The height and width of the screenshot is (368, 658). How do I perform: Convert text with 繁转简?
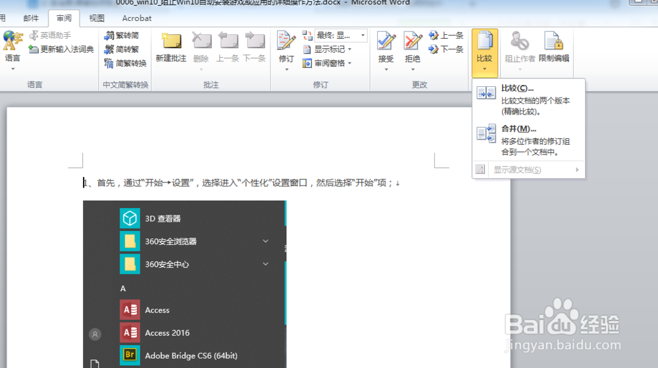121,36
